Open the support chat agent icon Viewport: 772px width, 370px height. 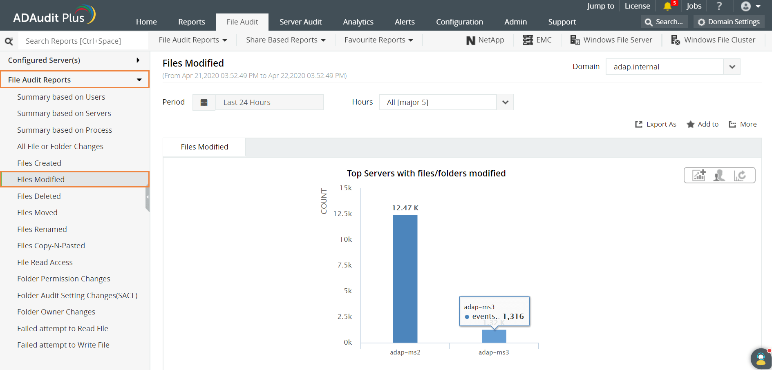coord(761,359)
